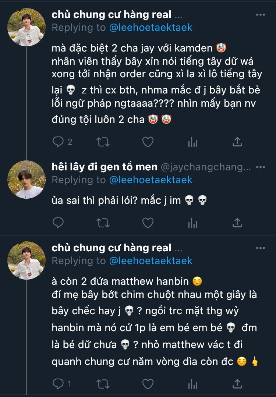Open the avatar of the jaychangchang tweet

[x=26, y=179]
